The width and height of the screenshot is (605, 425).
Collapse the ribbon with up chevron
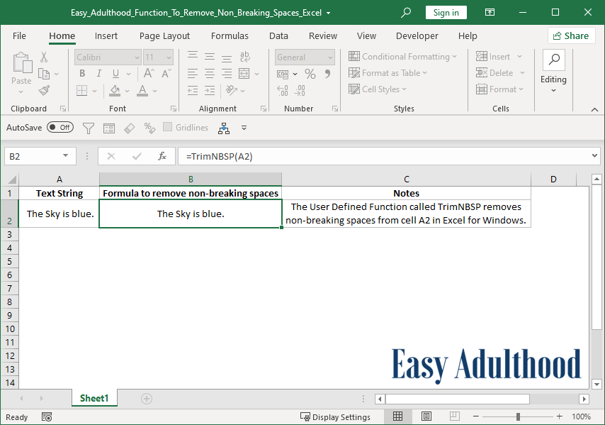(594, 110)
